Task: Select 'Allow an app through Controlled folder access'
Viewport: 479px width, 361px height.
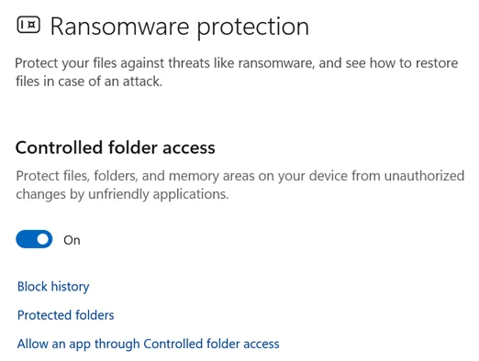Action: click(149, 344)
